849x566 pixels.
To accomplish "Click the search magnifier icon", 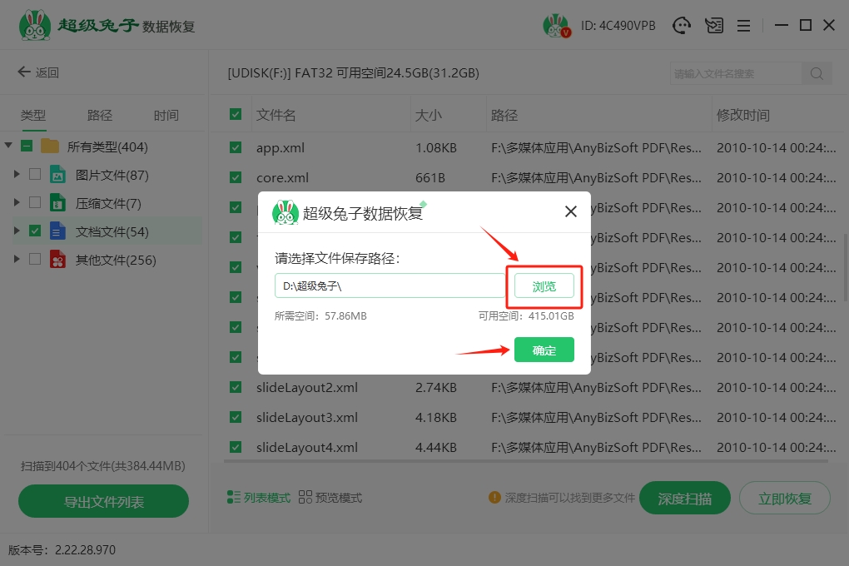I will coord(817,73).
